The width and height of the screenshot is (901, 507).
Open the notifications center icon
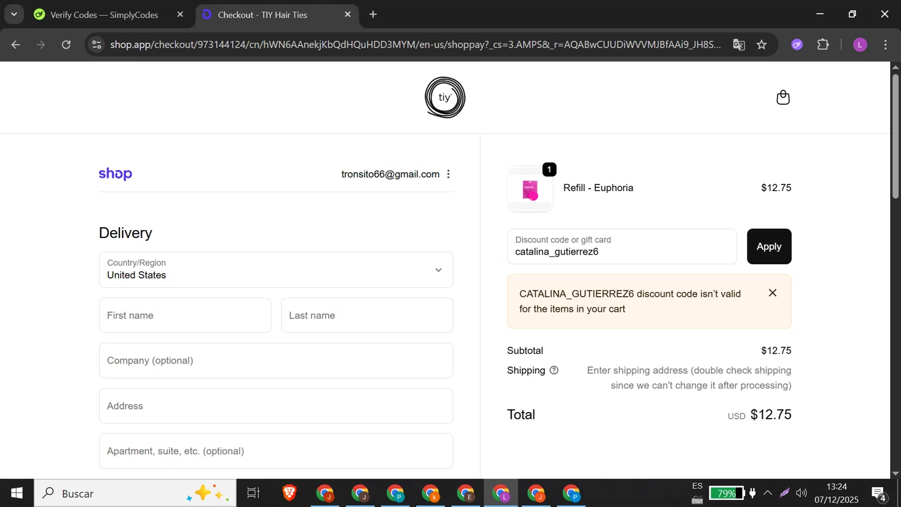click(x=880, y=494)
